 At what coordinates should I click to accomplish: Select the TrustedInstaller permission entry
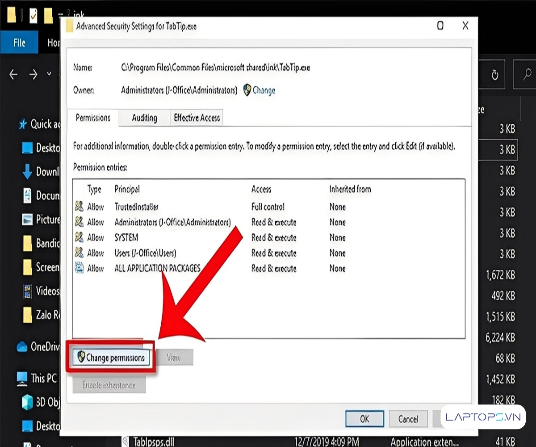point(136,207)
